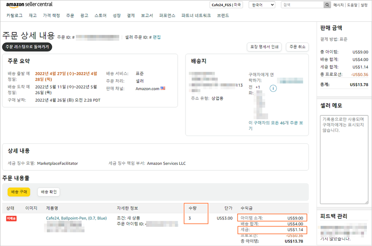Viewport: 372px width, 246px height.
Task: Open the 파트너 네트워크 menu
Action: point(196,16)
